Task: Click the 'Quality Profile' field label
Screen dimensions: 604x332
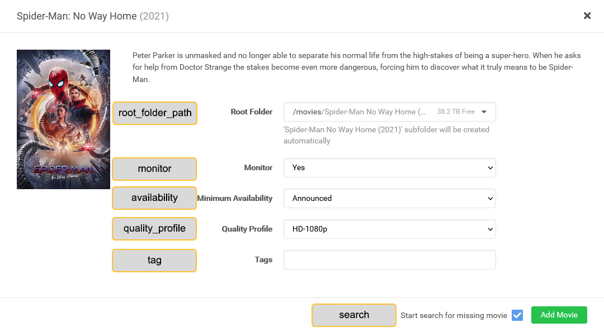Action: click(x=247, y=229)
